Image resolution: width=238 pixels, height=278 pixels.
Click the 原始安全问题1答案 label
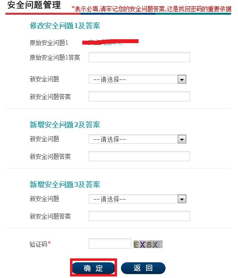55,57
